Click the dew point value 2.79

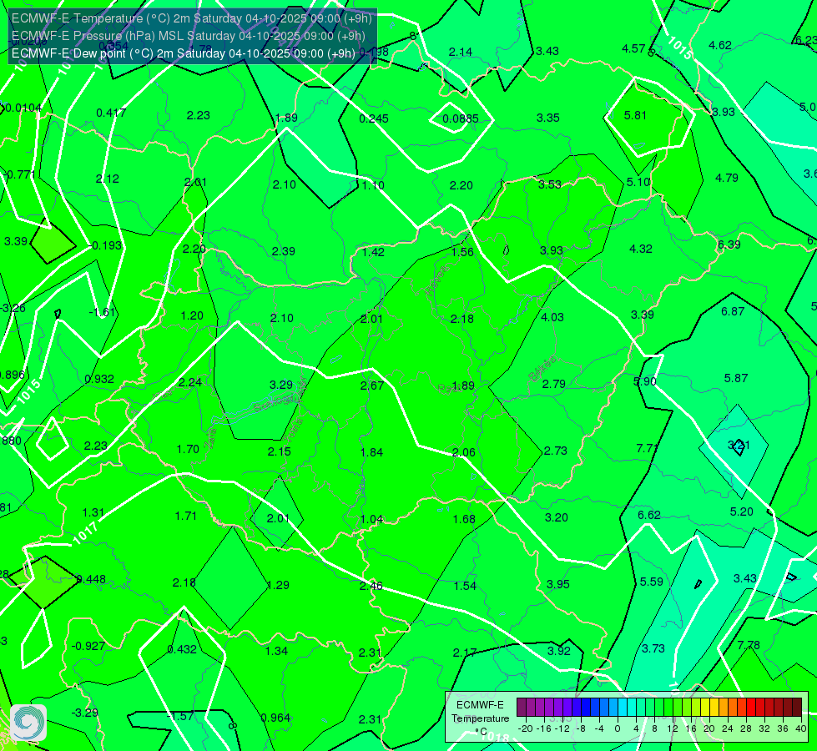click(x=554, y=384)
